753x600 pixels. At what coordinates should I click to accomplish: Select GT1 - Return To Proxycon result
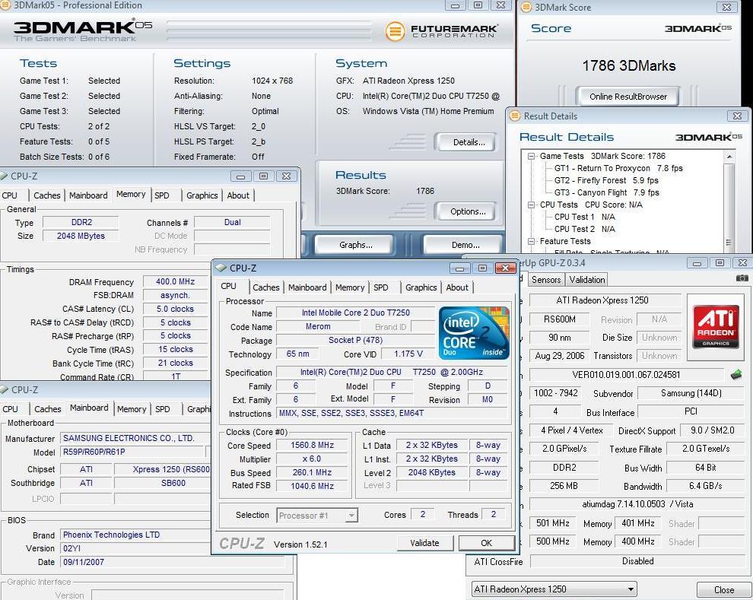tap(618, 169)
